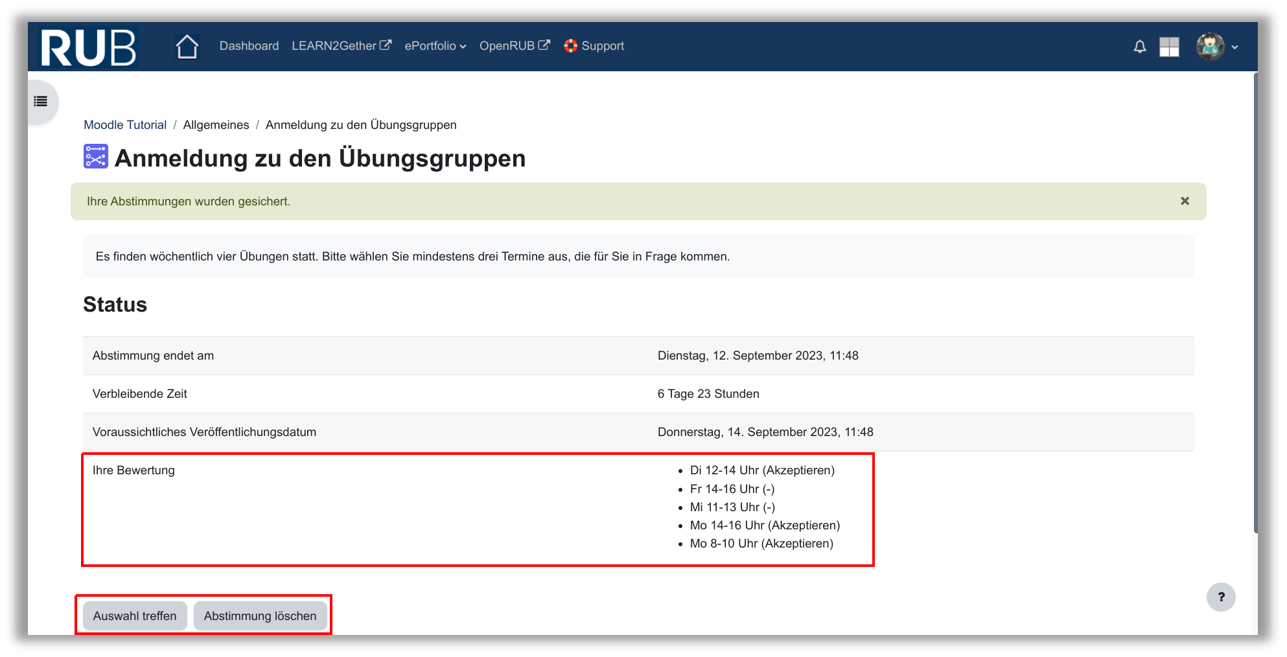Expand the ePortfolio dropdown menu

435,46
